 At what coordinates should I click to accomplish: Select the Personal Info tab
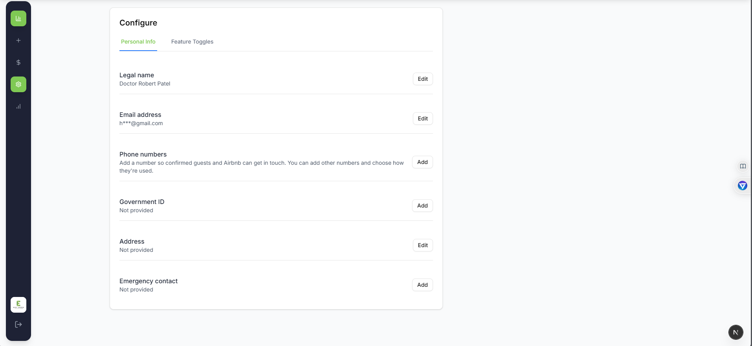pyautogui.click(x=138, y=42)
